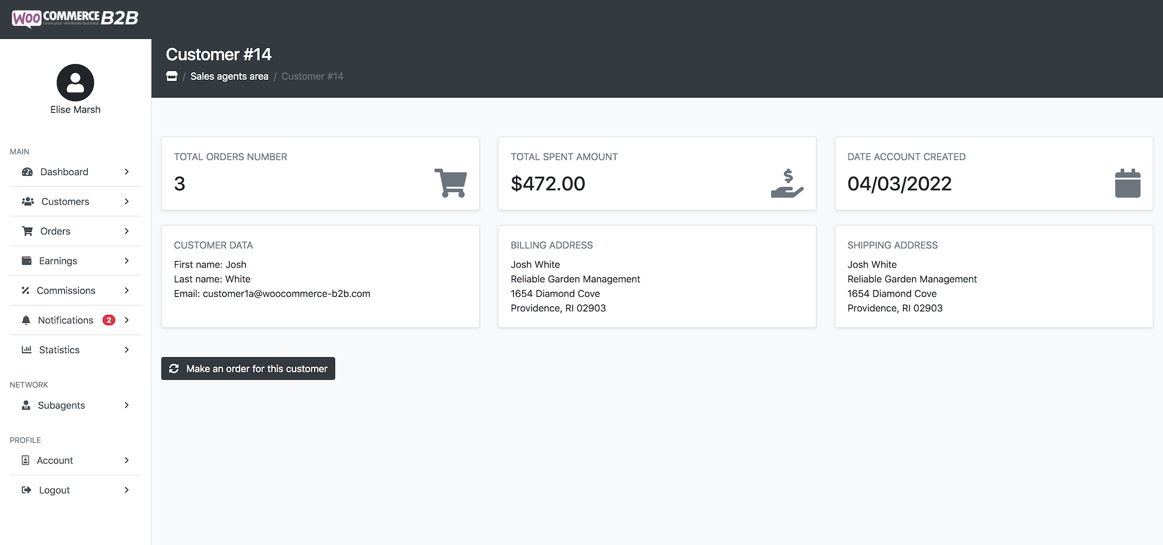This screenshot has height=545, width=1163.
Task: Expand the Subagents menu chevron
Action: (x=127, y=406)
